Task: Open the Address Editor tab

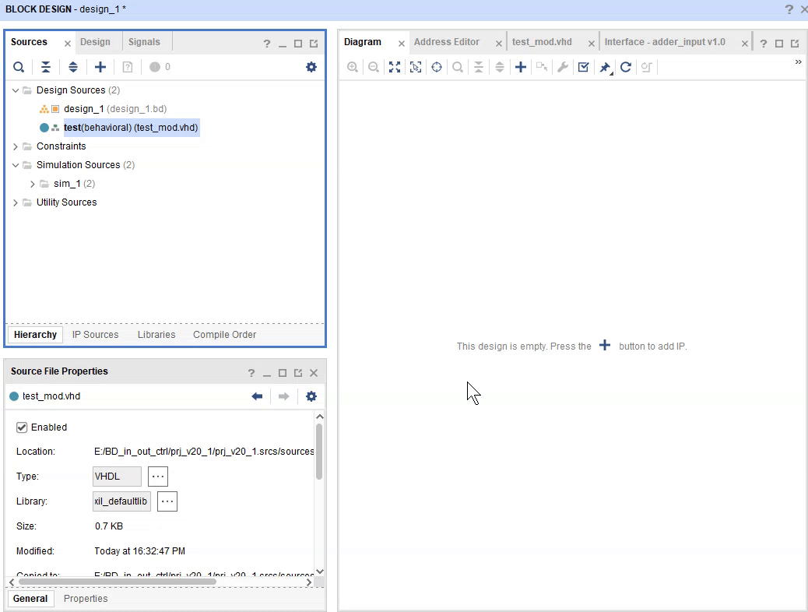Action: tap(446, 42)
